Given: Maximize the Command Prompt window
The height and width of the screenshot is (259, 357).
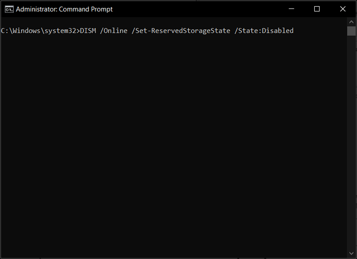Looking at the screenshot, I should point(317,9).
